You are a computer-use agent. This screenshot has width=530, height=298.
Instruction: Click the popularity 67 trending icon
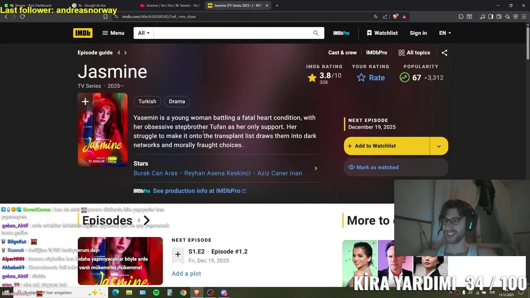(405, 77)
